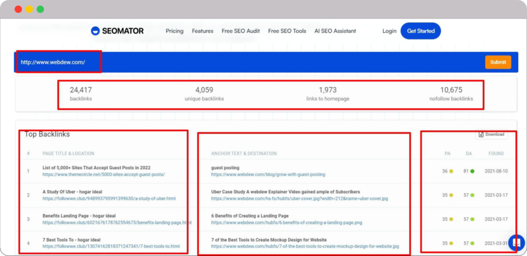Open the webdew grow-with-guest-posting link
This screenshot has height=256, width=527.
click(x=268, y=174)
